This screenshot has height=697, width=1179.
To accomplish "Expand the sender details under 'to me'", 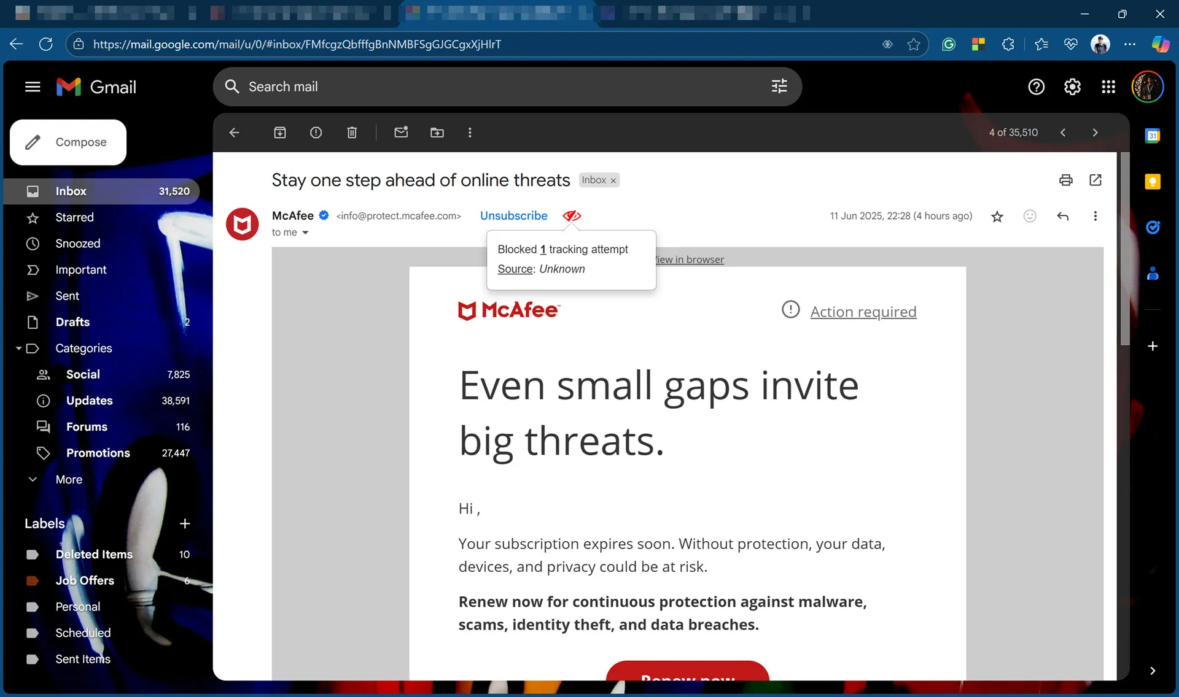I will pos(306,233).
